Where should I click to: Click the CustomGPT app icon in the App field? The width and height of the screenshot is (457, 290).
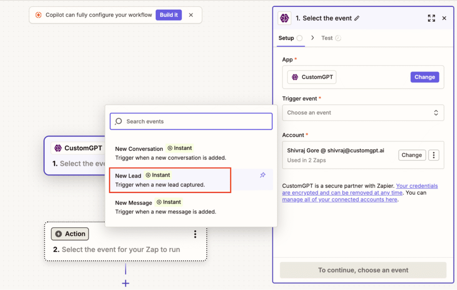[x=295, y=77]
